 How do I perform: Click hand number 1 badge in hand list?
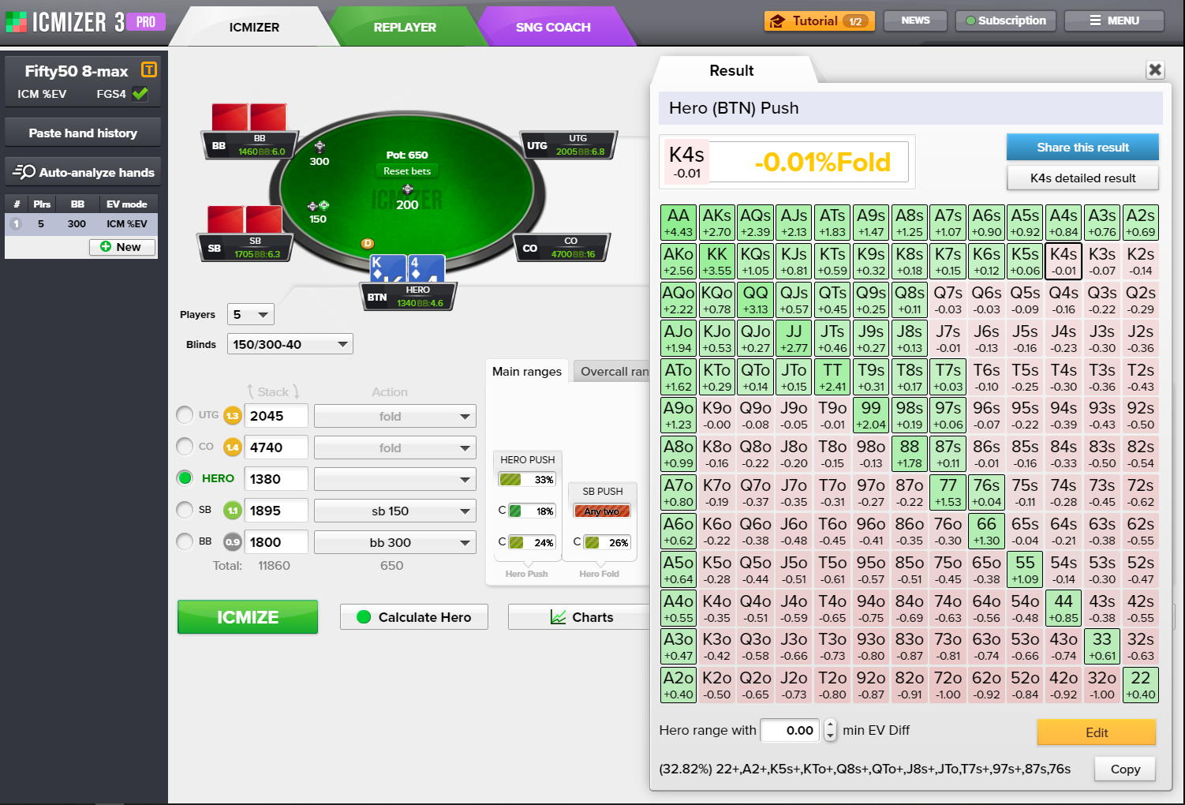coord(16,224)
